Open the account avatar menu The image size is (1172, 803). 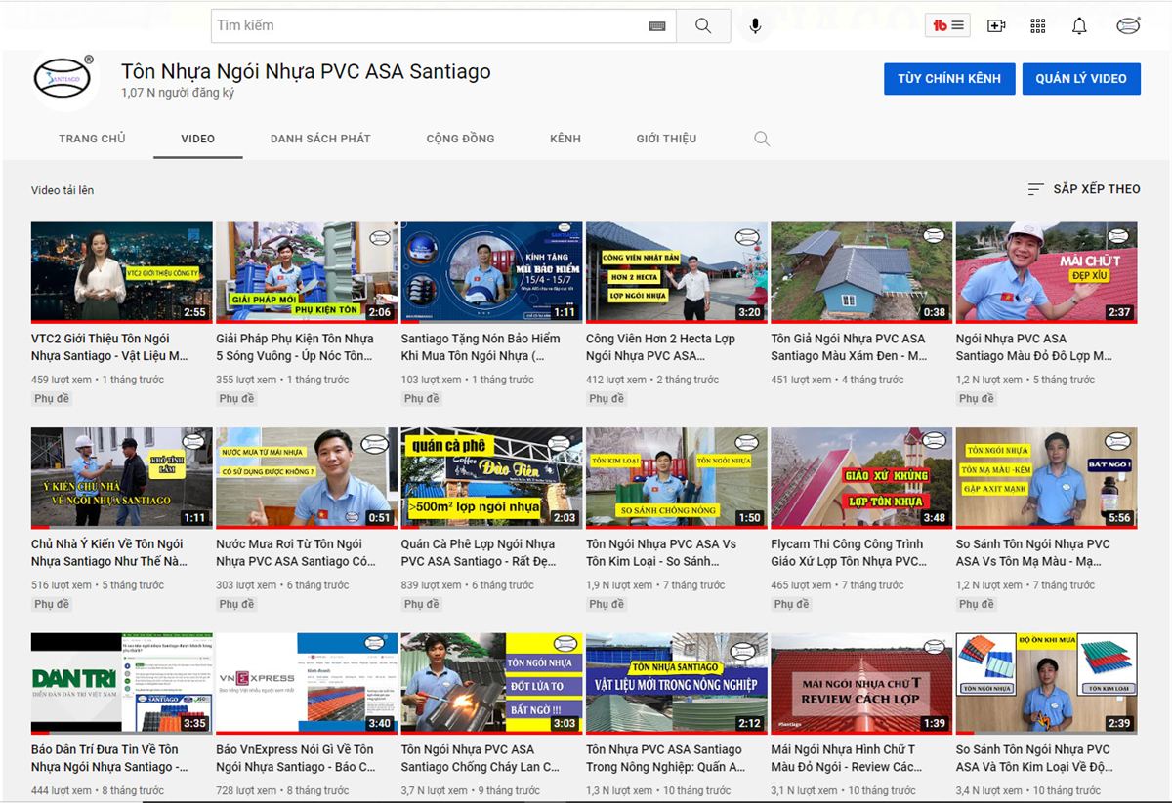tap(1128, 26)
